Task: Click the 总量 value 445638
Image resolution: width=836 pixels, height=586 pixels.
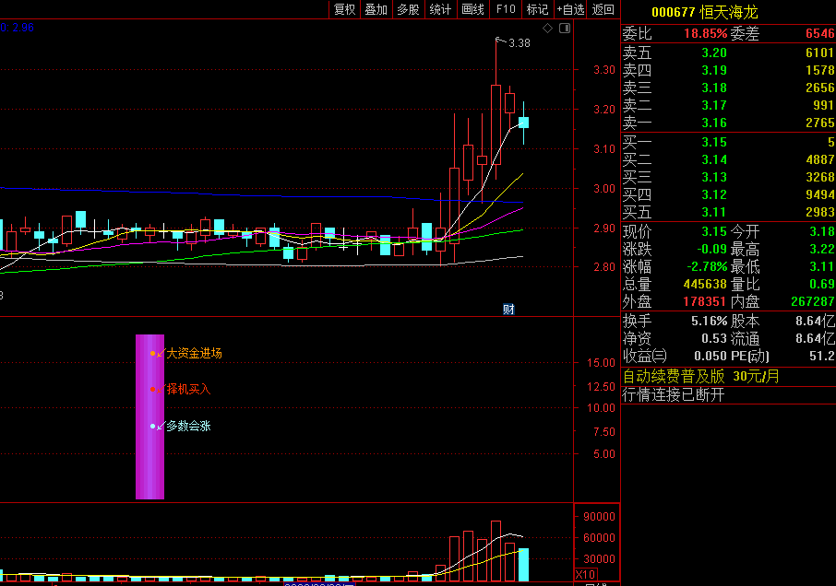Action: [705, 284]
